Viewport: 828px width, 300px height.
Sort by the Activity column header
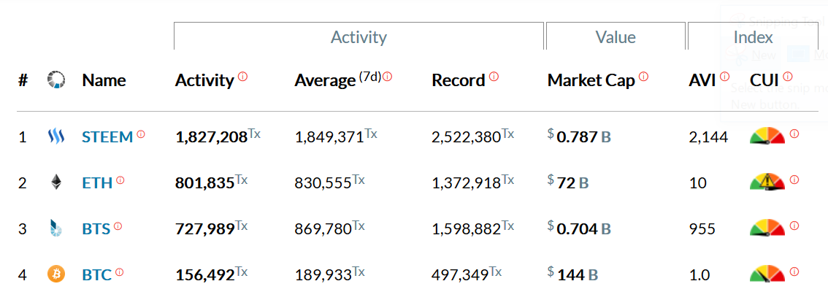tap(204, 80)
